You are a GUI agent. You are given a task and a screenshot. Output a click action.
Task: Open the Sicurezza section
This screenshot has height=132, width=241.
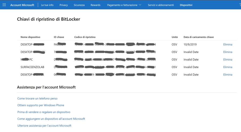(x=79, y=5)
